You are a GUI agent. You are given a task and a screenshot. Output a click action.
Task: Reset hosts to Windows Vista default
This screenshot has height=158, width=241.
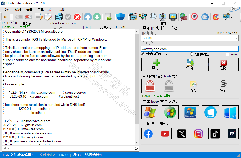coord(170,112)
